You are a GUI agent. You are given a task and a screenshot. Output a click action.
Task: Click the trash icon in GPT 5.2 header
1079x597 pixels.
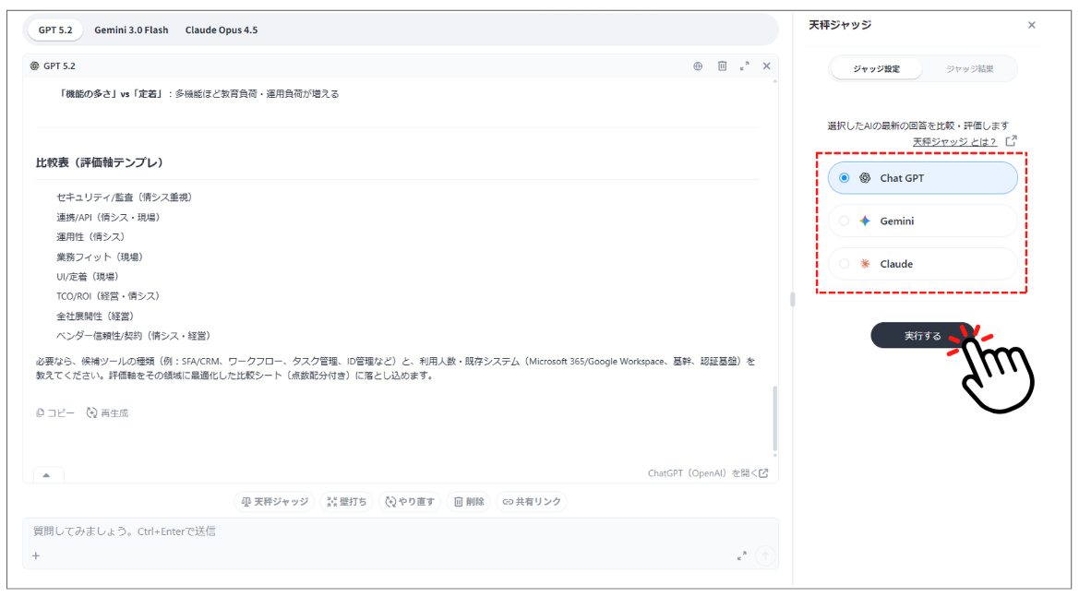[x=723, y=66]
